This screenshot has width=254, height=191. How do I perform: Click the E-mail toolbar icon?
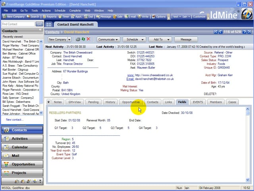pyautogui.click(x=130, y=17)
